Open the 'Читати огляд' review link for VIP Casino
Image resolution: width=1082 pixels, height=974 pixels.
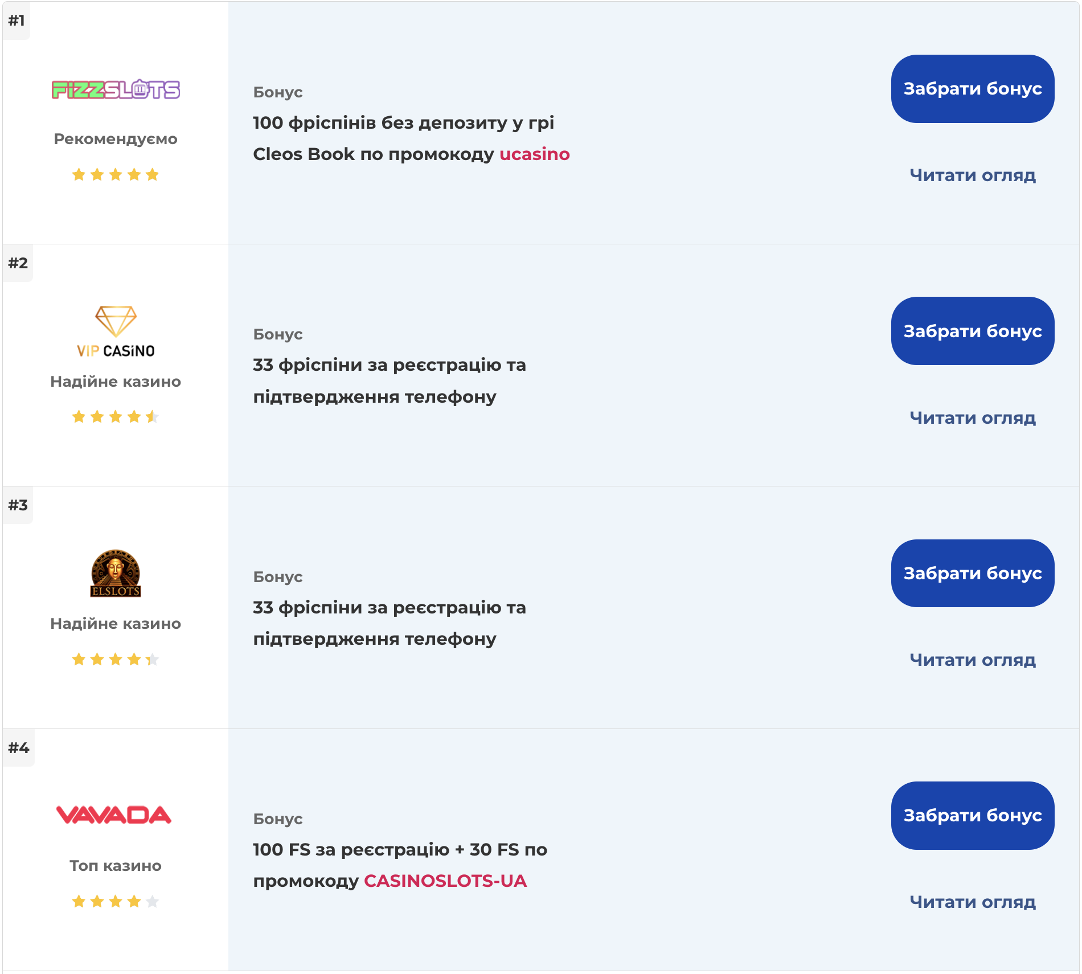point(973,418)
